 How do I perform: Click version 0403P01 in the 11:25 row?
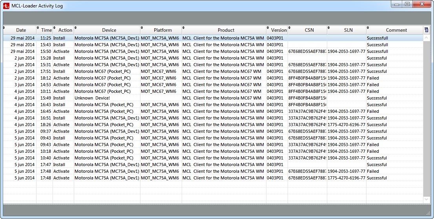coord(275,38)
